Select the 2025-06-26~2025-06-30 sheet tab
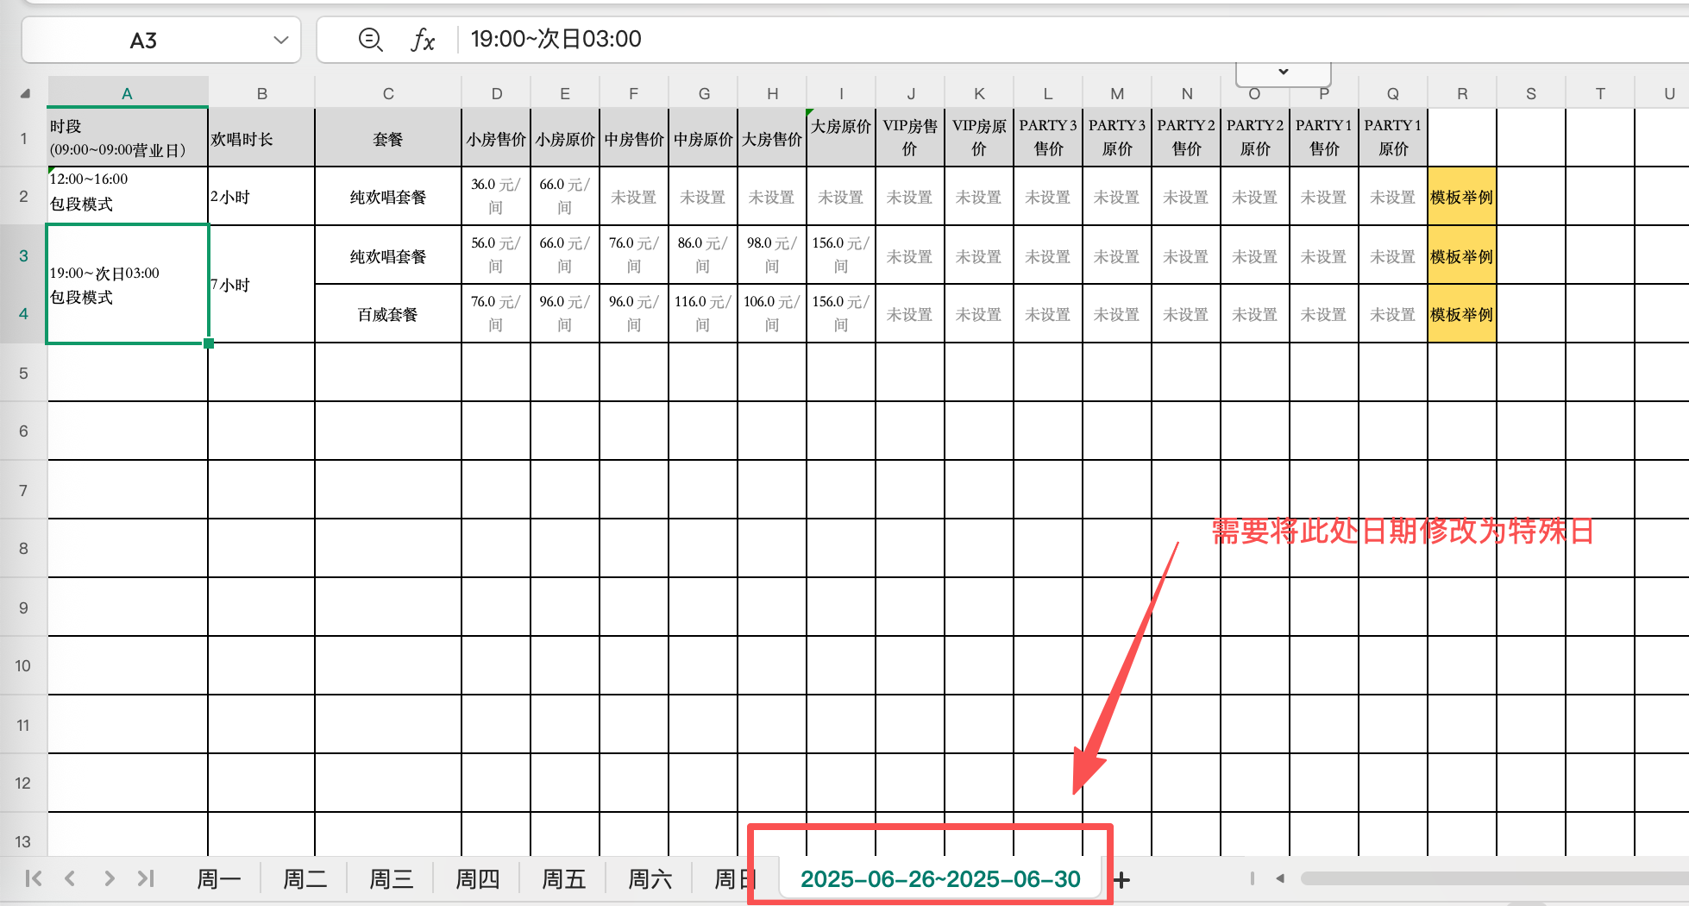1689x906 pixels. tap(939, 879)
